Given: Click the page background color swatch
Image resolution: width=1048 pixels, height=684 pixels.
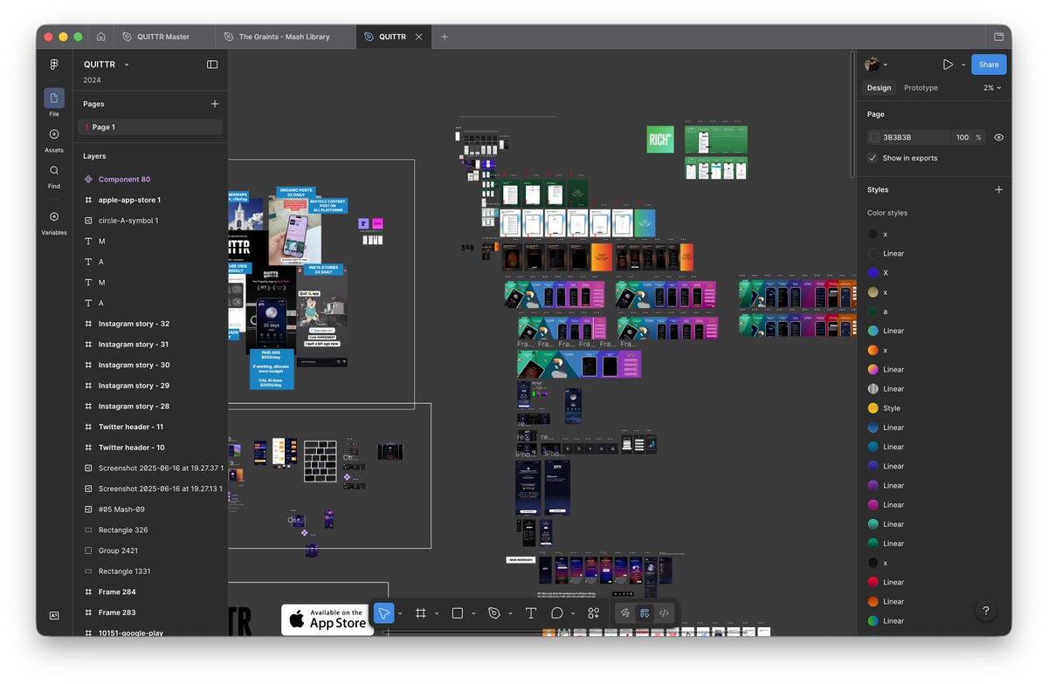Looking at the screenshot, I should (874, 137).
